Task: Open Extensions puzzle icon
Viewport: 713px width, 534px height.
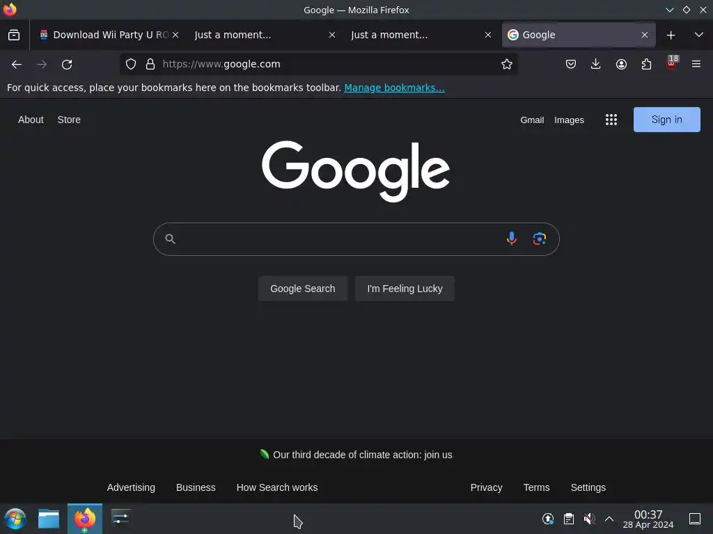Action: (646, 65)
